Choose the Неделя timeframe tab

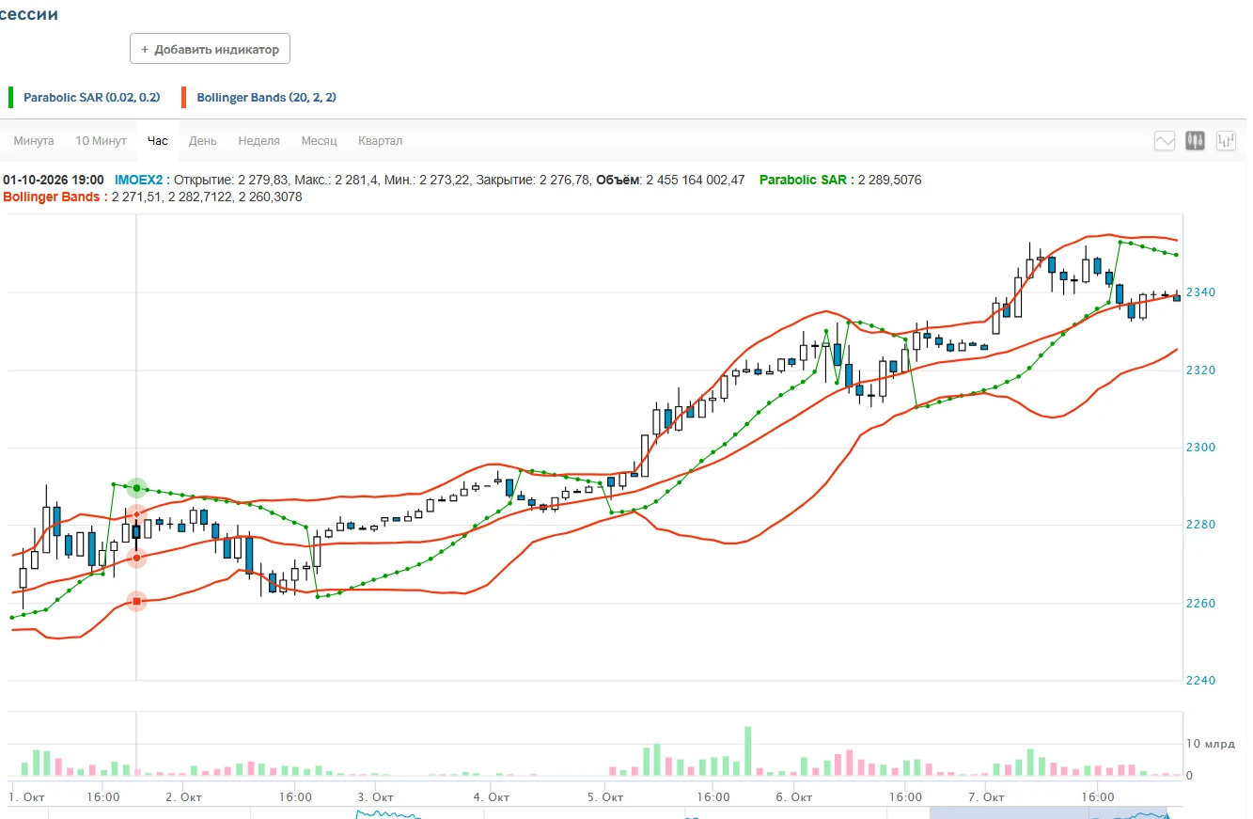pyautogui.click(x=258, y=141)
